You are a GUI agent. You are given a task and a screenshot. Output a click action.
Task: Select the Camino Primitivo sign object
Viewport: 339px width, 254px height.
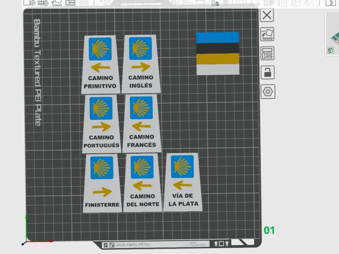[100, 65]
